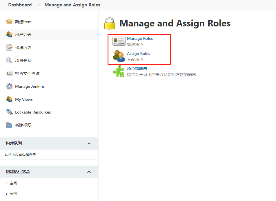Click the 新建视图 folder icon
This screenshot has width=276, height=201.
9,125
